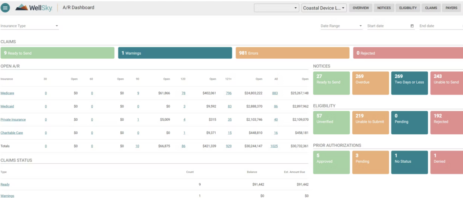Go to the Payers tab

pyautogui.click(x=452, y=8)
